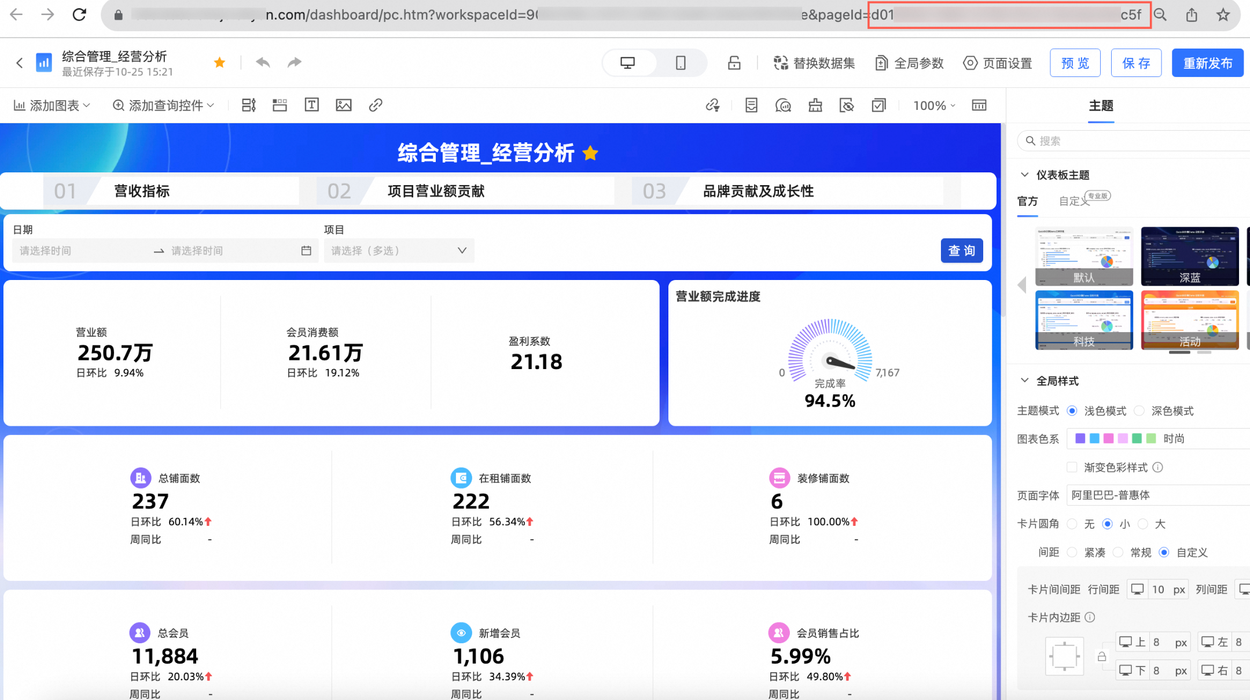This screenshot has height=700, width=1250.
Task: Switch to desktop layout view
Action: 628,62
